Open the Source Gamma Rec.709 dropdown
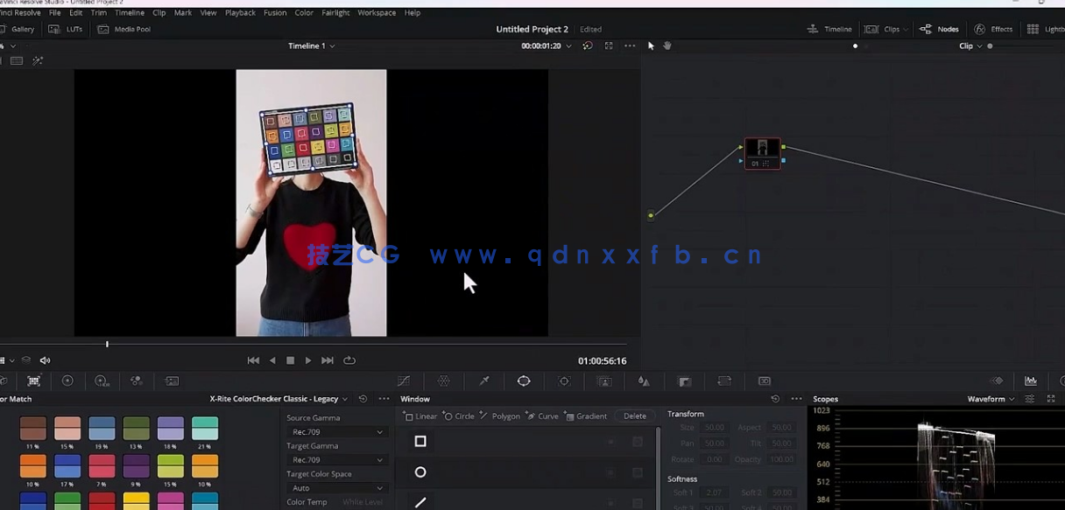The image size is (1065, 510). coord(337,431)
